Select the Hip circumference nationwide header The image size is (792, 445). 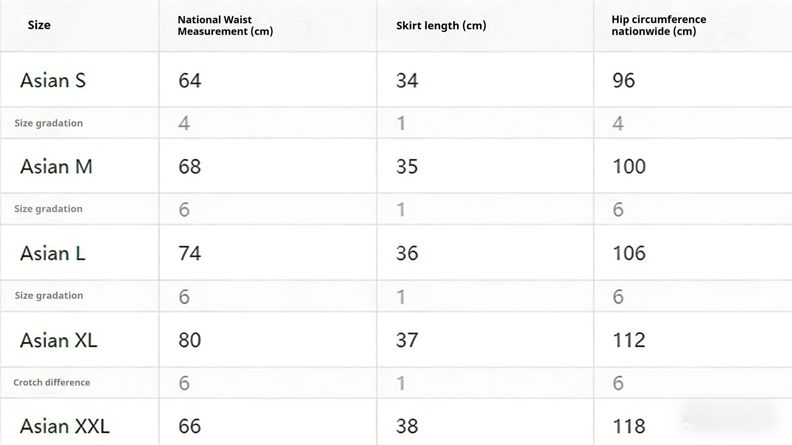(x=659, y=26)
